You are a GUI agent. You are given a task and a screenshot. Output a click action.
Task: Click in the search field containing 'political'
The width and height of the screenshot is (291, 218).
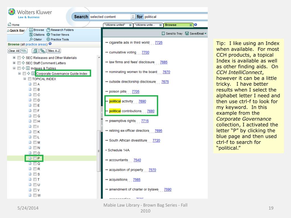point(176,17)
